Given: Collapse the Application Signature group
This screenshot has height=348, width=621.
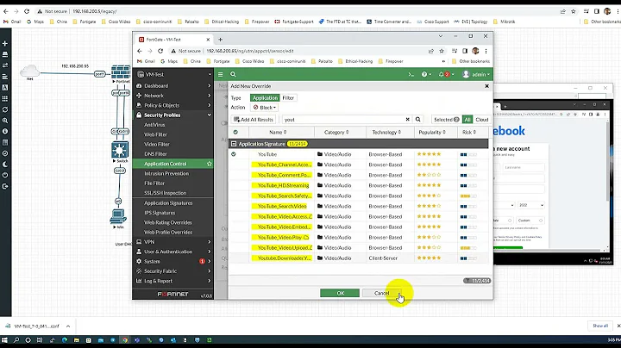Looking at the screenshot, I should [x=234, y=144].
